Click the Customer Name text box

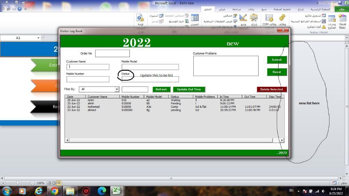88,67
